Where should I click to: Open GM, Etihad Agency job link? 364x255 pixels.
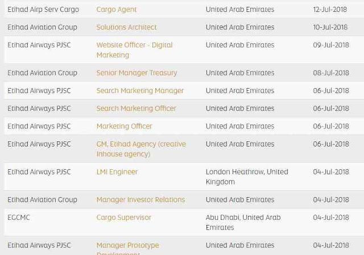click(x=141, y=144)
